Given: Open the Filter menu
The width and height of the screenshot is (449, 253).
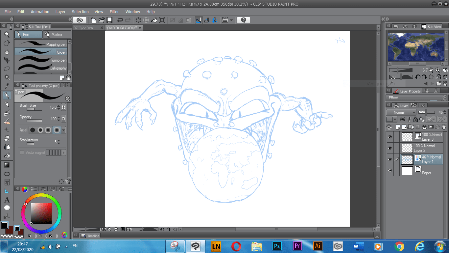Looking at the screenshot, I should 114,12.
